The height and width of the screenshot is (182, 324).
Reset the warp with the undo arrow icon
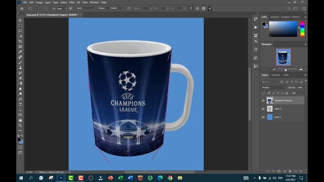[x=197, y=9]
